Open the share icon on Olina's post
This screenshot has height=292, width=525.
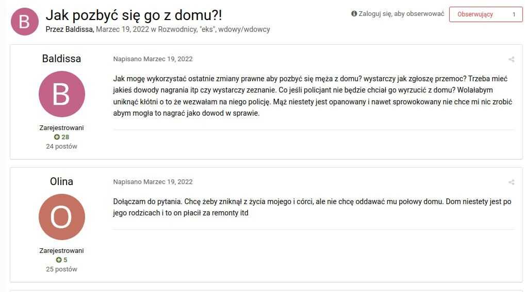[x=511, y=182]
